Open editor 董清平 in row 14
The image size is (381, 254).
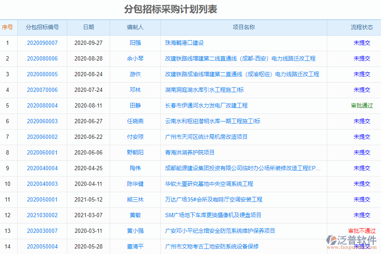[134, 246]
